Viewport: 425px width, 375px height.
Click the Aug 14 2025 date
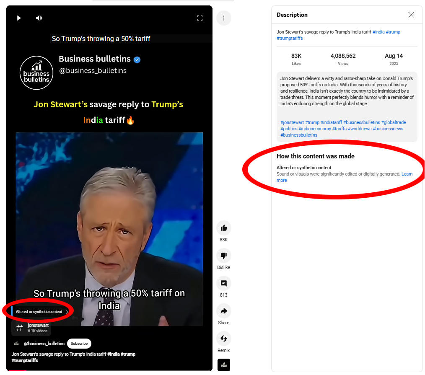(x=394, y=59)
